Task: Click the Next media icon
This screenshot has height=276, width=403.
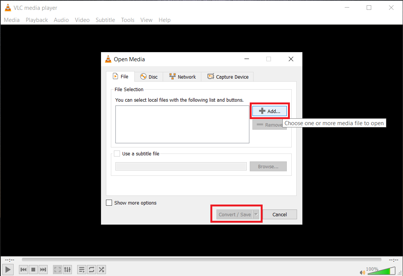Action: (43, 269)
